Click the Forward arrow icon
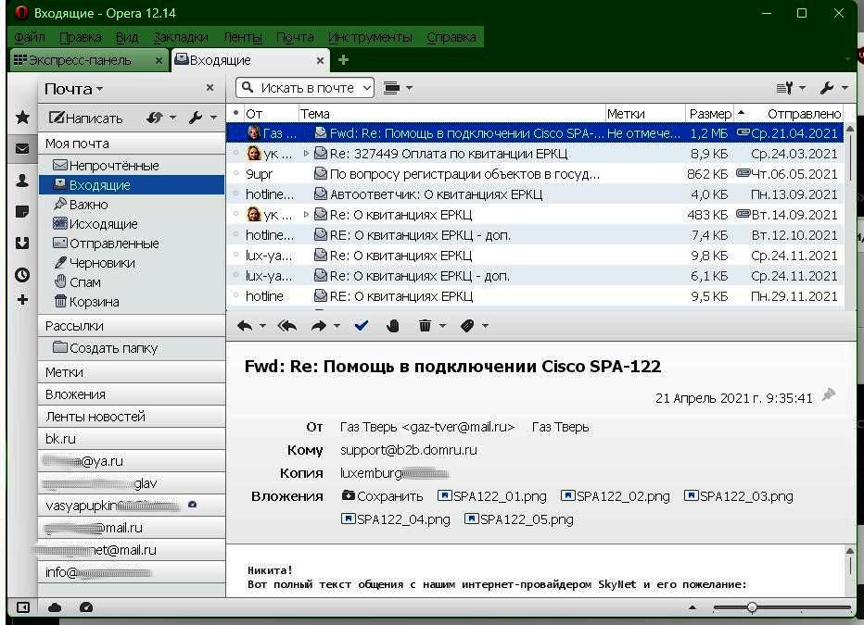The image size is (864, 625). [319, 326]
